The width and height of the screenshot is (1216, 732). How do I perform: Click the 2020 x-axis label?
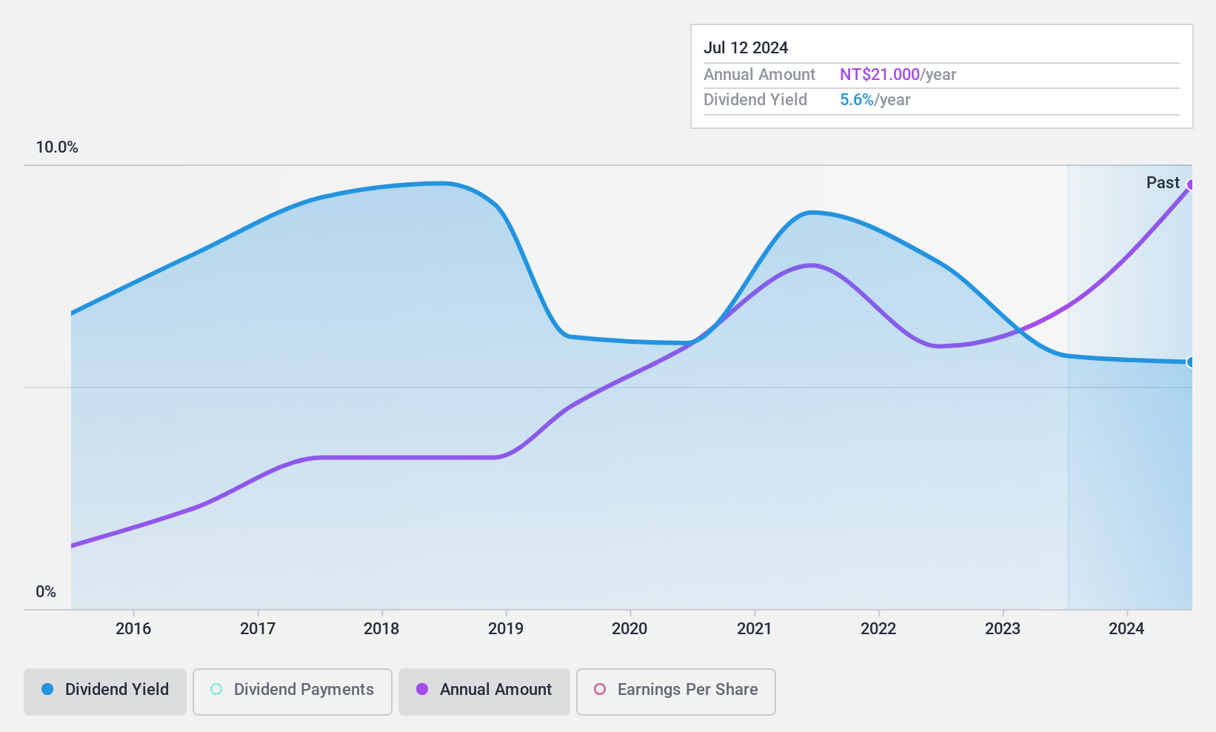pyautogui.click(x=629, y=629)
